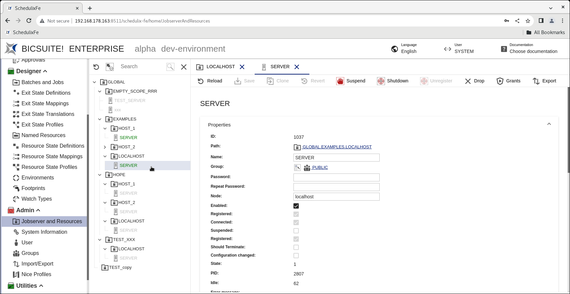This screenshot has width=570, height=294.
Task: Click the Drop X icon
Action: coord(468,81)
